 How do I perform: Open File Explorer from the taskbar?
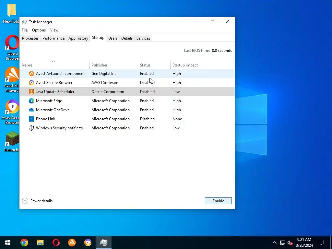pos(40,243)
